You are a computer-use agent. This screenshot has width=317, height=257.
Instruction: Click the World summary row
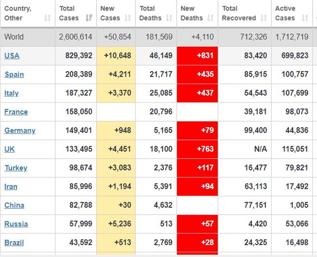click(158, 37)
